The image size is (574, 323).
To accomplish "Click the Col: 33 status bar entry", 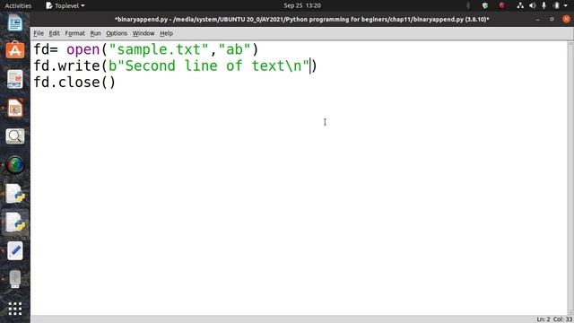I will 562,319.
